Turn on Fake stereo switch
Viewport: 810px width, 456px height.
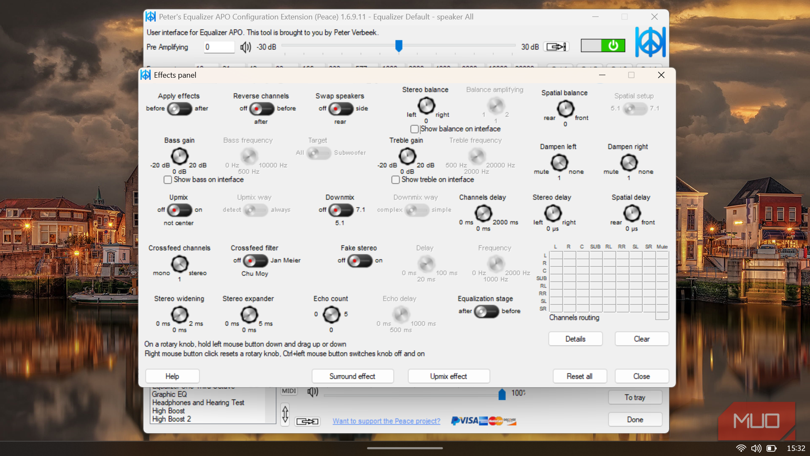point(359,261)
